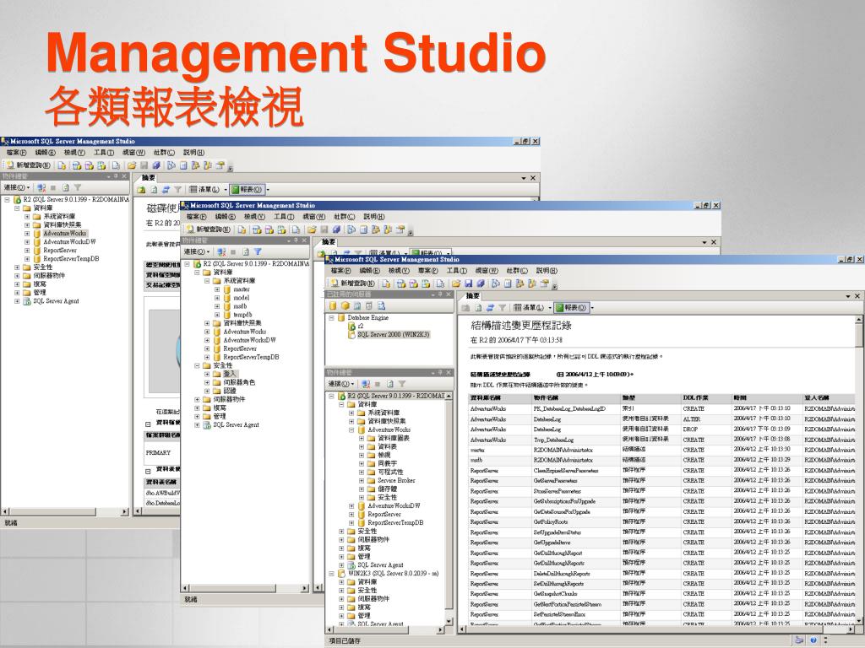
Task: Click front window report vertical scrollbar
Action: coord(859,470)
